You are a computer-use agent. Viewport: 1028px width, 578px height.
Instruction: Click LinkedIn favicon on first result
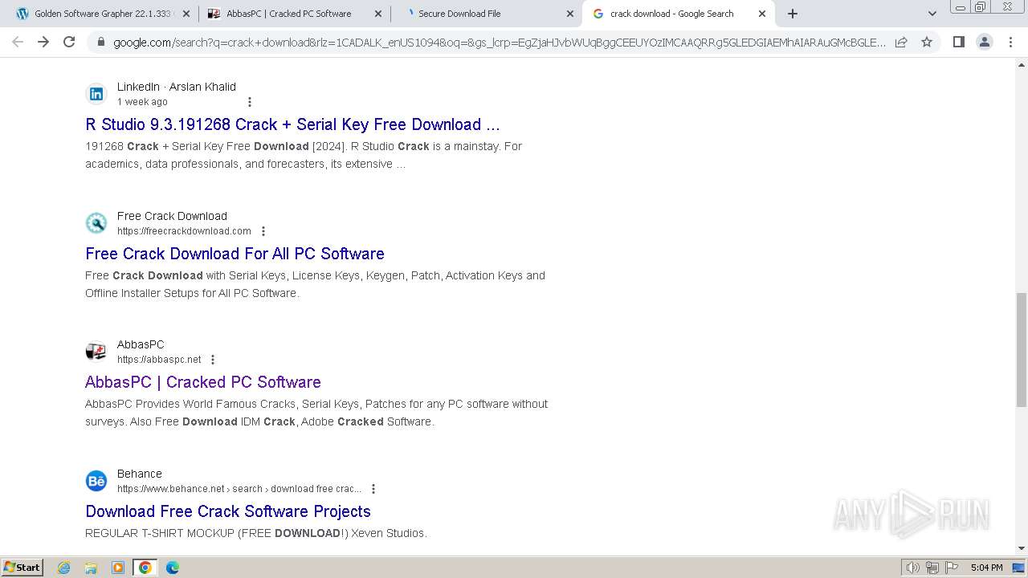[x=96, y=94]
